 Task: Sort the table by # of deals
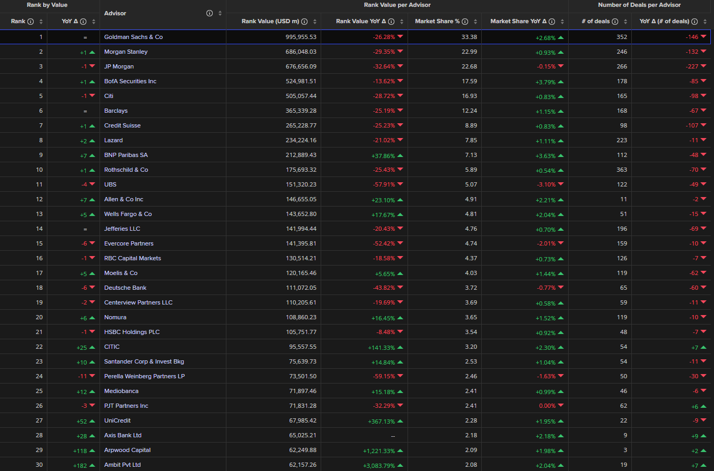pos(626,22)
